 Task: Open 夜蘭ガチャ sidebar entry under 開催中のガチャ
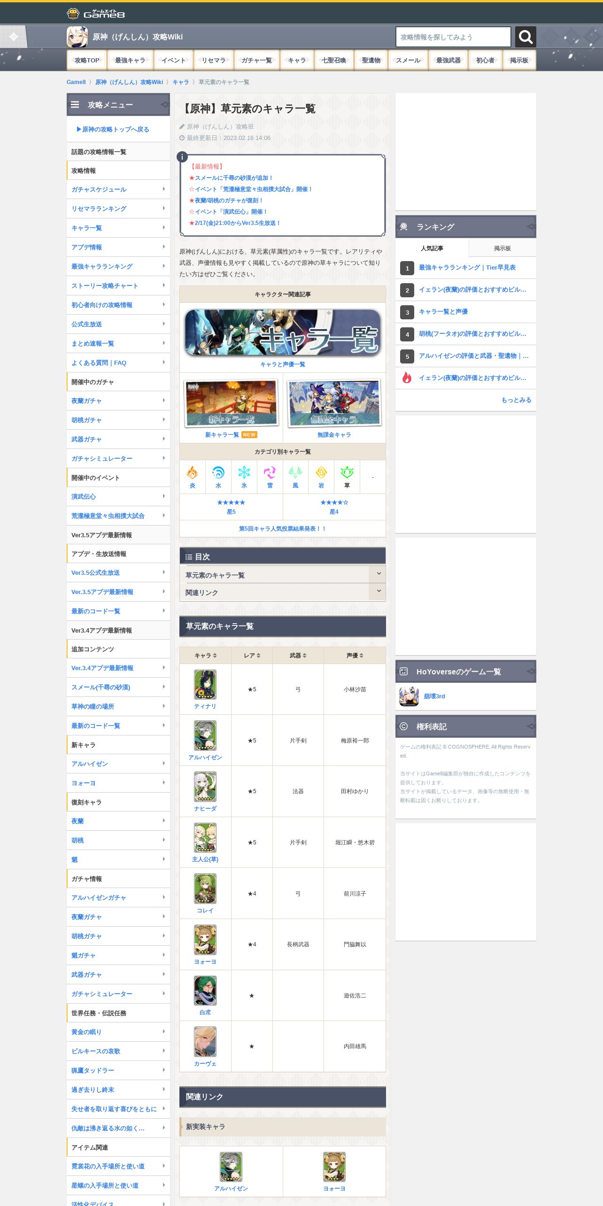coord(118,401)
